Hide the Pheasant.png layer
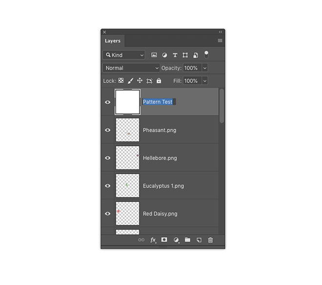The width and height of the screenshot is (322, 285). tap(108, 130)
